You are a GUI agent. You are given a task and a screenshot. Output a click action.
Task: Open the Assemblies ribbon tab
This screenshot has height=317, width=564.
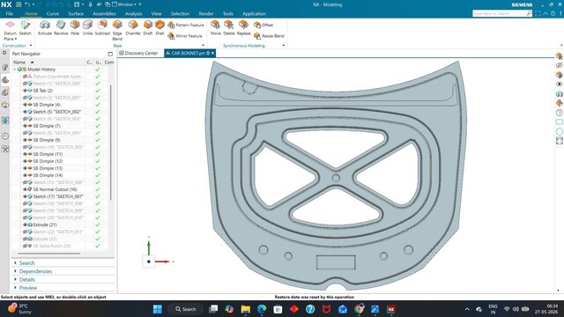[104, 14]
